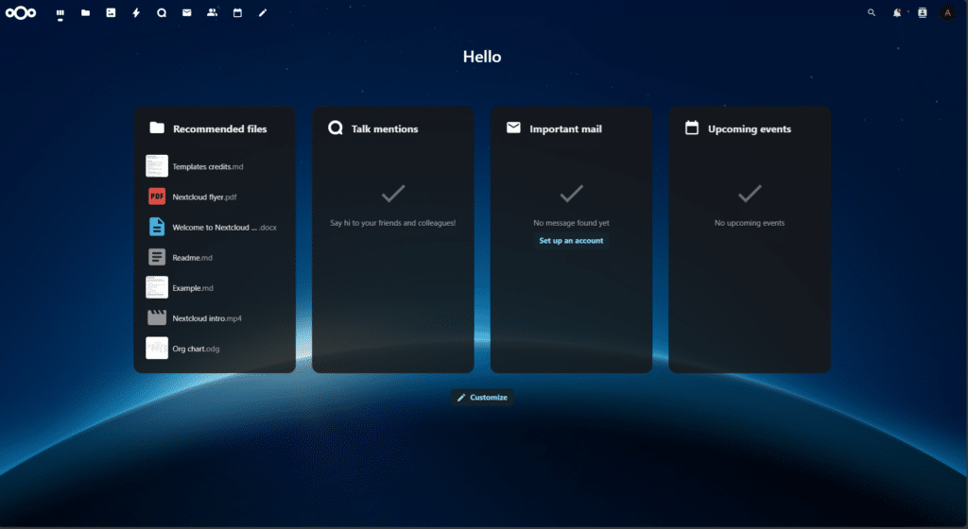Click the Readme.md document icon

pyautogui.click(x=157, y=257)
